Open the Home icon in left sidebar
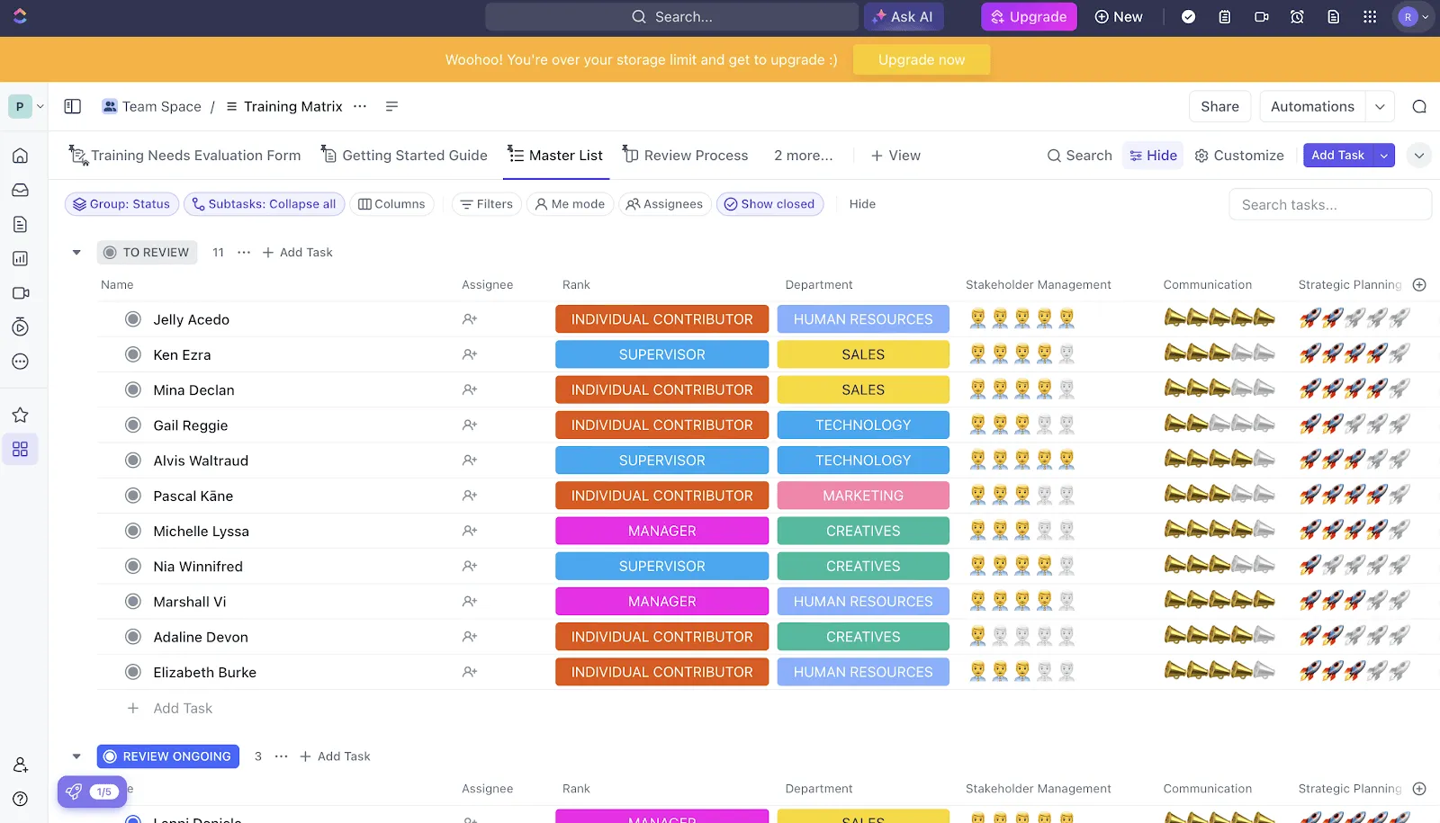Viewport: 1440px width, 823px height. point(20,156)
